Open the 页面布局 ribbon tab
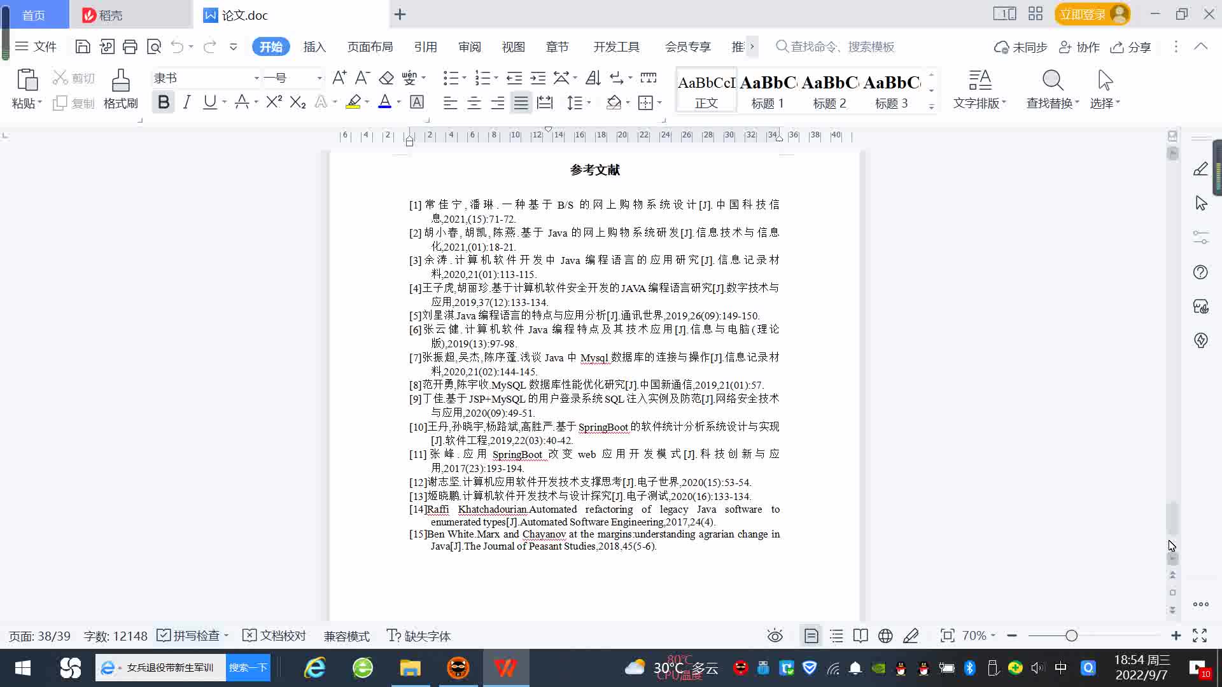Viewport: 1222px width, 687px height. point(370,47)
